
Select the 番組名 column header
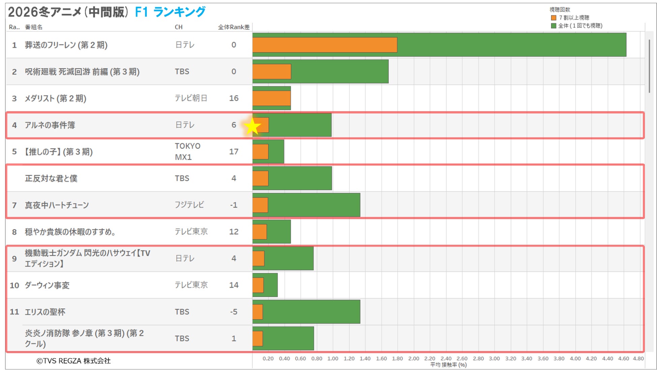pos(34,27)
